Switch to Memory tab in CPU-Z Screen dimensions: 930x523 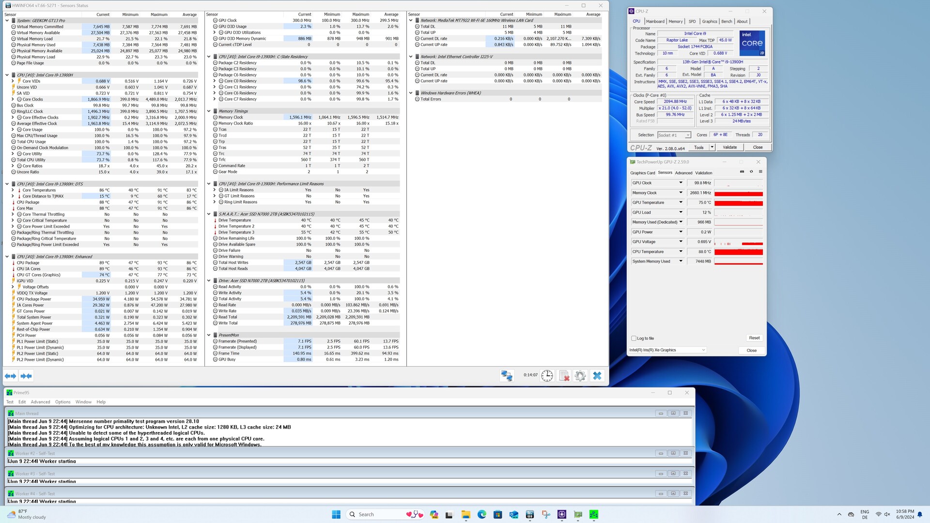[x=676, y=21]
